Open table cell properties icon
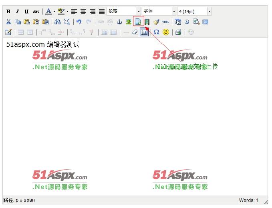Viewport: 272px width, 208px height. point(30,32)
